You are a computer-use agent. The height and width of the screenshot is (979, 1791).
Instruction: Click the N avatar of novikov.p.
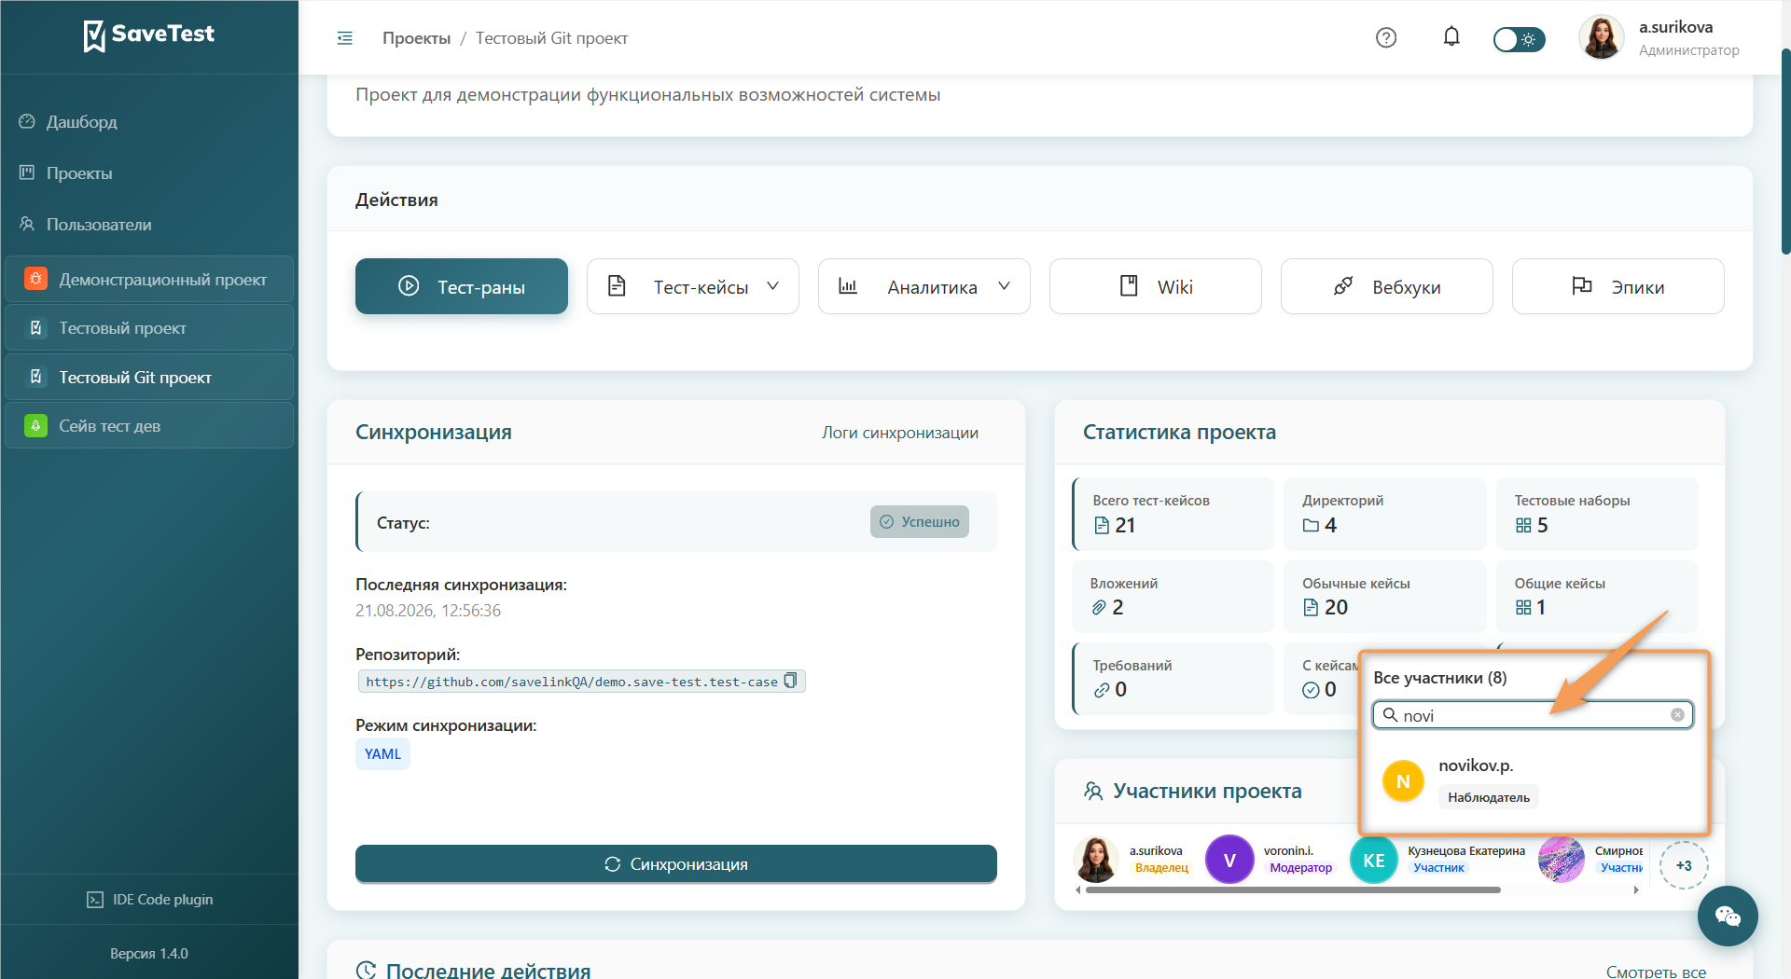1403,781
